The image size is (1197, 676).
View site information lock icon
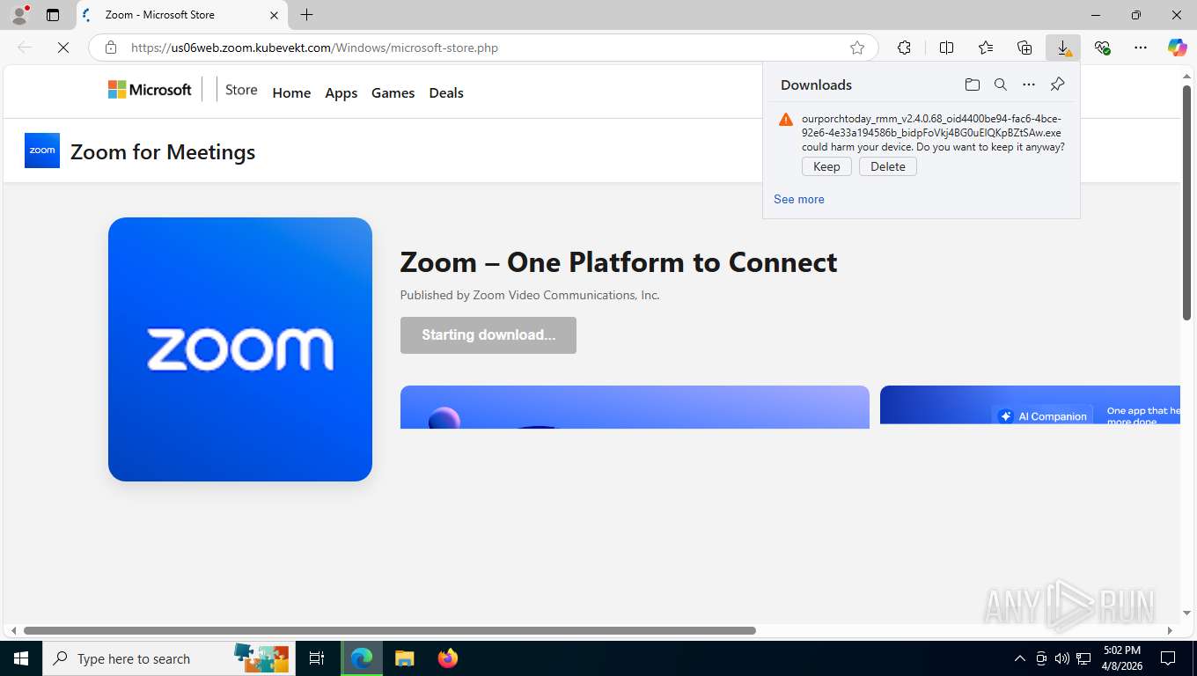coord(110,48)
